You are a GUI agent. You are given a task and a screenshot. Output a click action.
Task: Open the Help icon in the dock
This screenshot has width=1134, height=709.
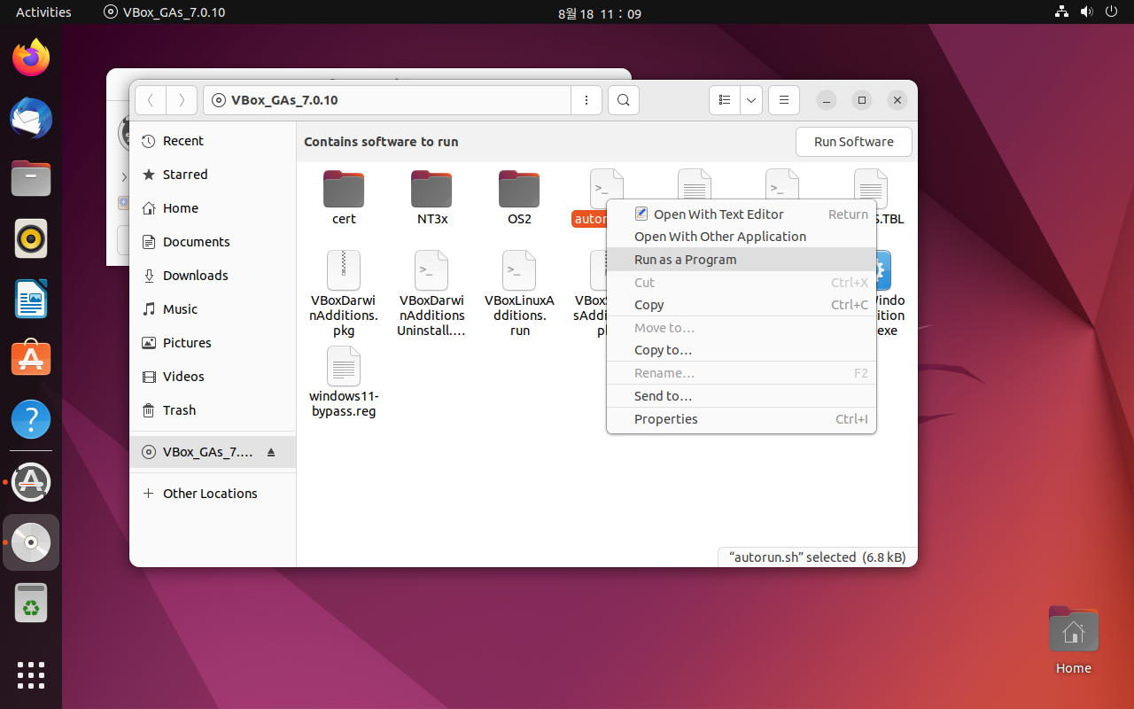31,420
